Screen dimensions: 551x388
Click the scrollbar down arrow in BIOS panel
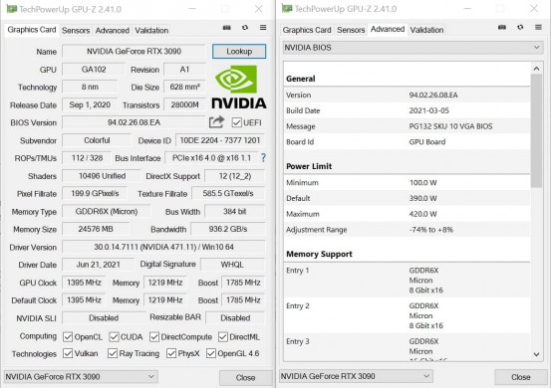coord(536,354)
